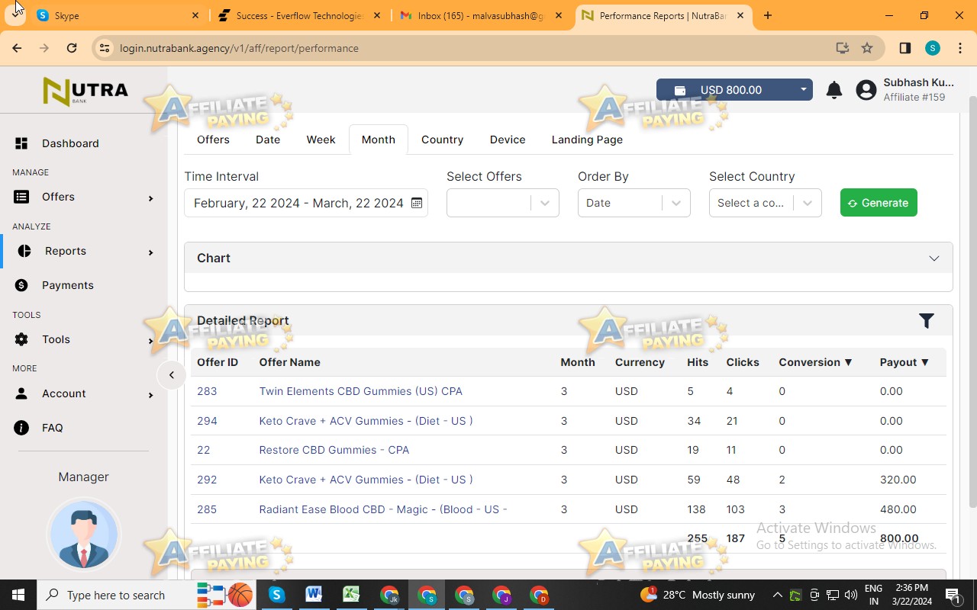The height and width of the screenshot is (610, 977).
Task: Click the user profile avatar icon
Action: pos(866,90)
